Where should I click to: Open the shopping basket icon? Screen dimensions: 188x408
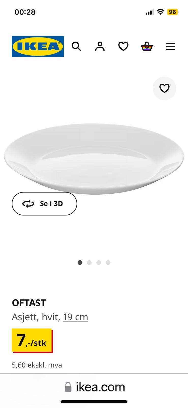point(147,46)
